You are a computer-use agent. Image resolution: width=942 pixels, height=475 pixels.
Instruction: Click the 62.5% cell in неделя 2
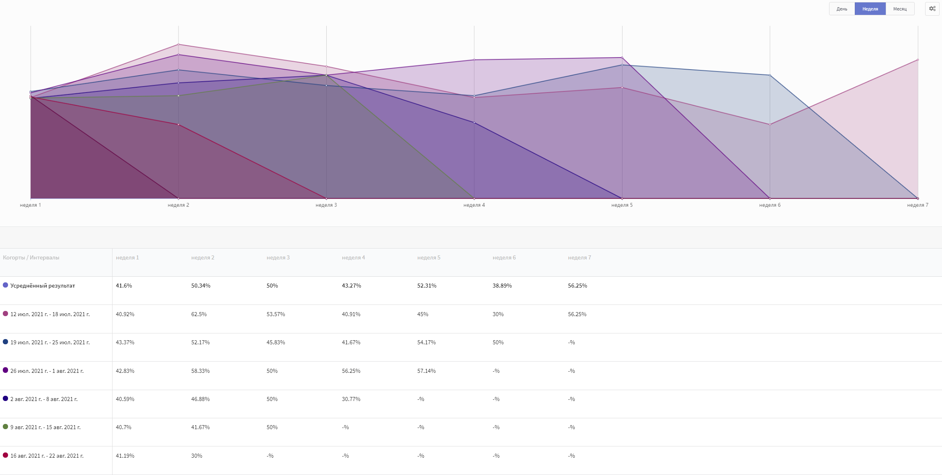(199, 314)
